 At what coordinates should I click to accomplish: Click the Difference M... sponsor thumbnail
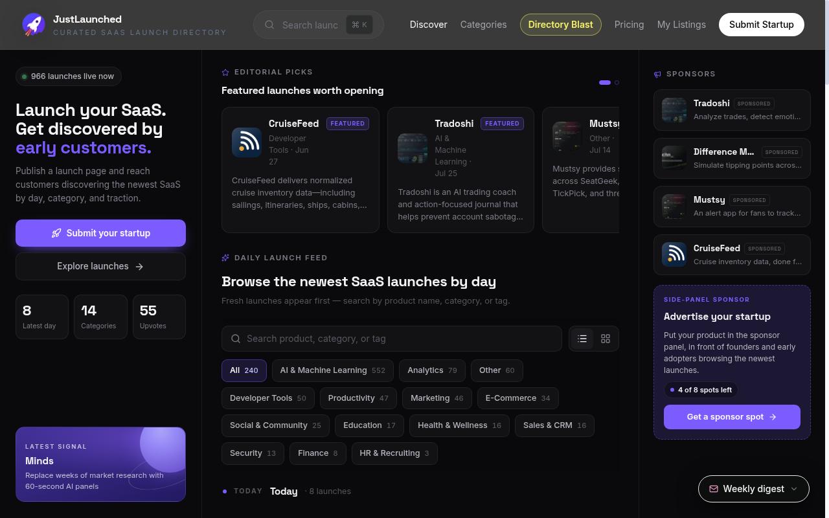coord(674,158)
